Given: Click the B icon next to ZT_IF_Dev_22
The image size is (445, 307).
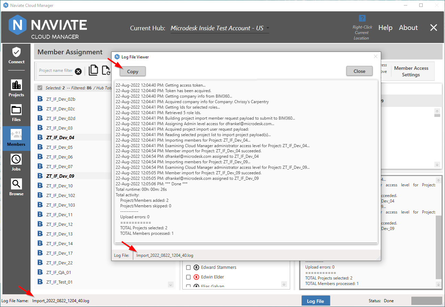Looking at the screenshot, I should click(x=40, y=263).
